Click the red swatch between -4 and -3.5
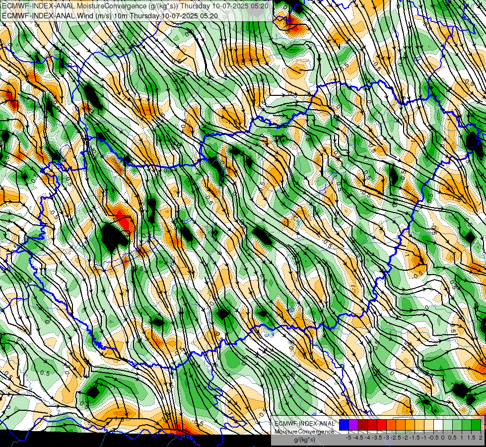Screen dimensions: 486x447 point(372,425)
